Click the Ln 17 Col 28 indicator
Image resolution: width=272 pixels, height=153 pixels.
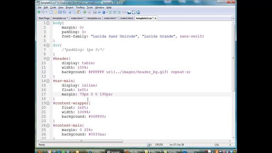[x=177, y=144]
